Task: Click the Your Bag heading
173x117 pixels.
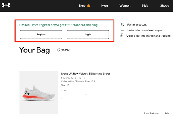Action: coord(35,50)
